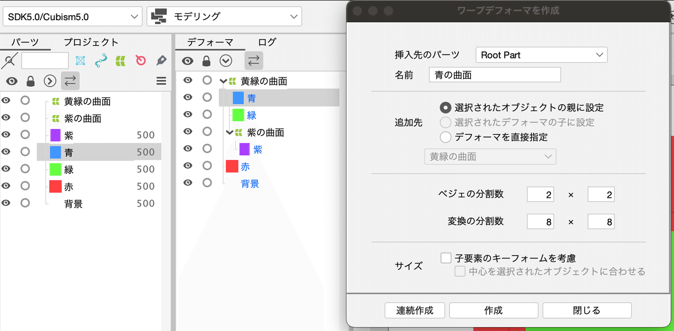Click the 作成 button
674x331 pixels.
[493, 310]
